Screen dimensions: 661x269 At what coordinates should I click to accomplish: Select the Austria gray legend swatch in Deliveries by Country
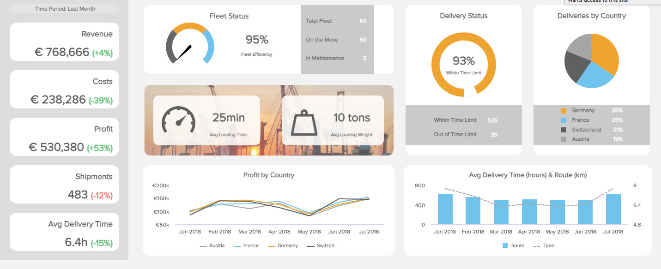pos(563,139)
